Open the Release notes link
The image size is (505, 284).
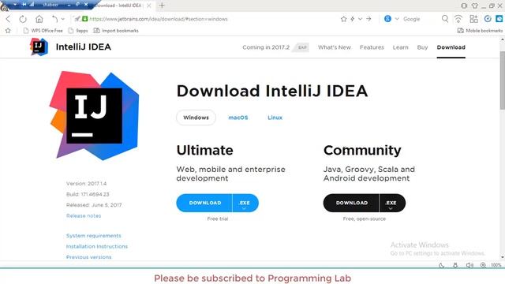[x=84, y=215]
